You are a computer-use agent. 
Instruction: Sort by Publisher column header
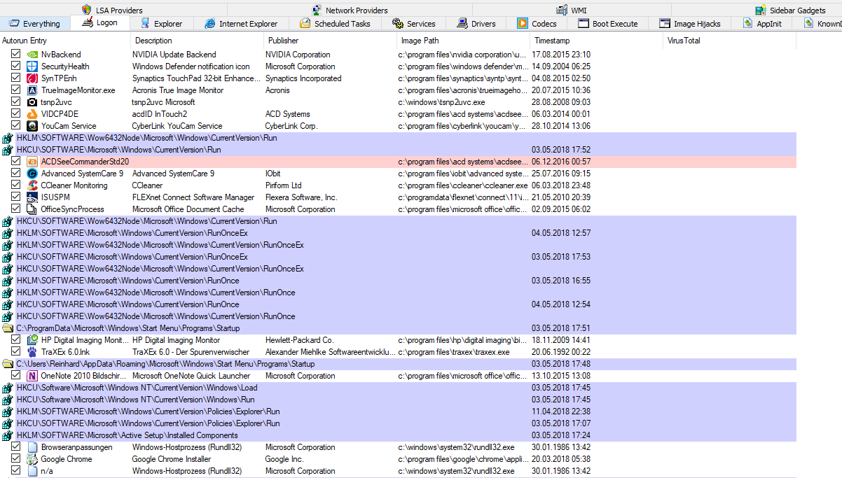pos(331,41)
